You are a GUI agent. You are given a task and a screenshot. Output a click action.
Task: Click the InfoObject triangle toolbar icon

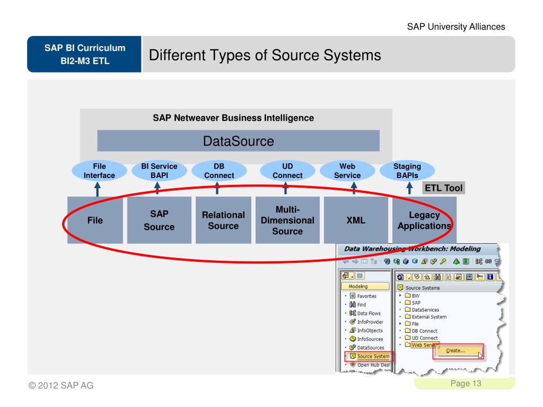[x=425, y=261]
